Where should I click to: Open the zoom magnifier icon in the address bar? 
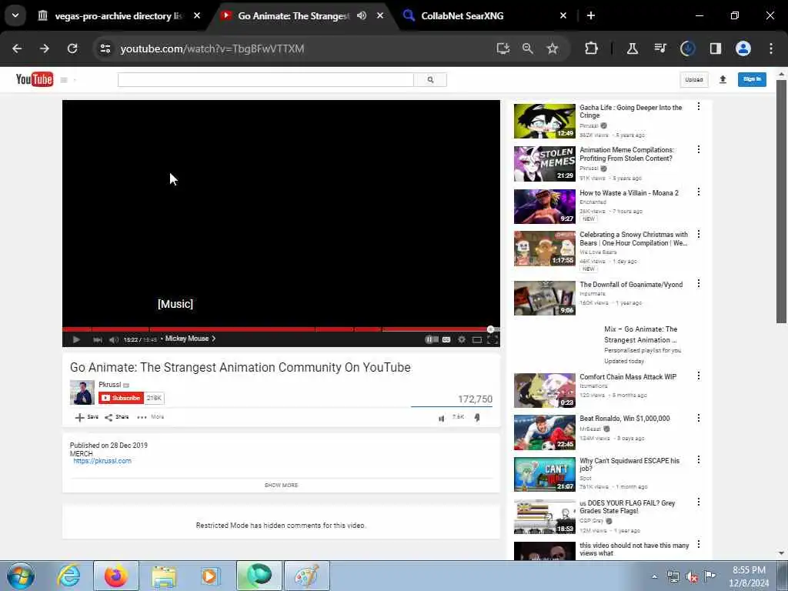528,48
